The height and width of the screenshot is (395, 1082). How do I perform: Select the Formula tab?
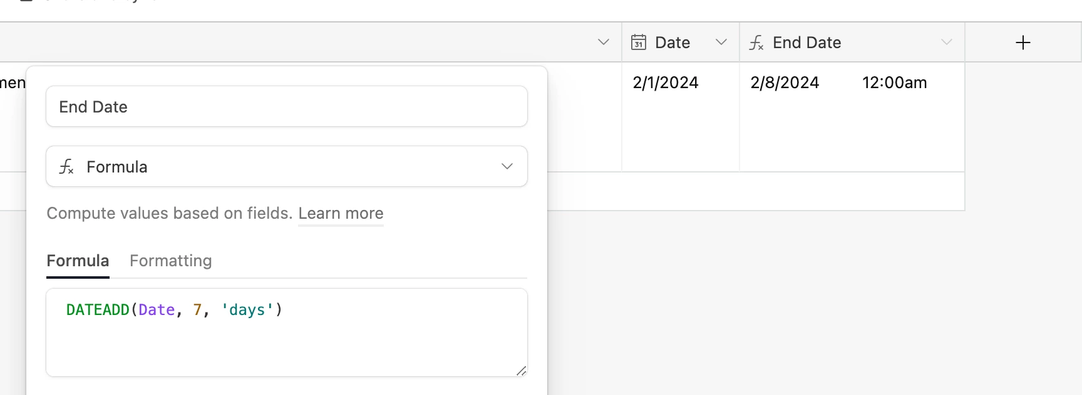tap(78, 261)
